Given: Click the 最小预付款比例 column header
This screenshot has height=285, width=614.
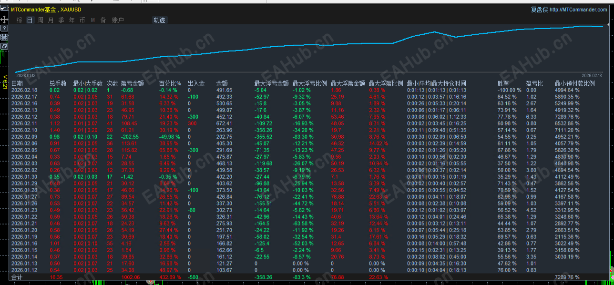Looking at the screenshot, I should pos(574,83).
